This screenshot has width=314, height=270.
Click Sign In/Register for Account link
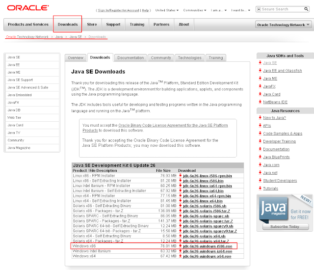coord(118,10)
